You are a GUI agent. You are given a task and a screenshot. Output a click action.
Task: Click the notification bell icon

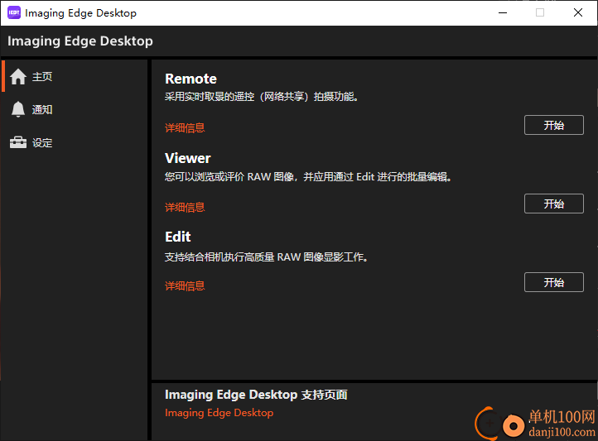18,109
